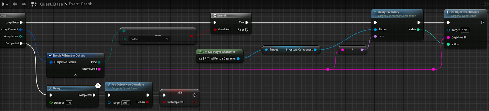
Task: Click Objective ID input pin on IDHeard node
Action: click(x=449, y=37)
